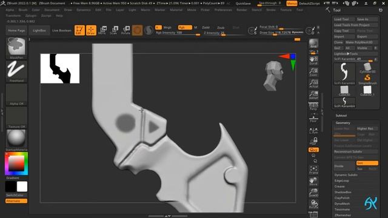Open the Preferences menu
Screen dimensions: 388x218
[223, 10]
